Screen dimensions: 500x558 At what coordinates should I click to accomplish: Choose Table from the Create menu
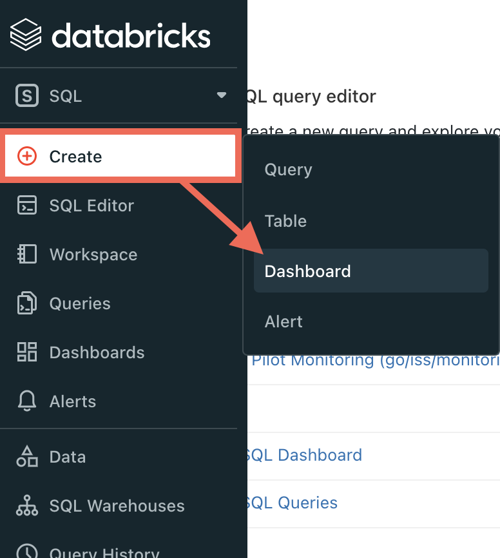pyautogui.click(x=285, y=220)
